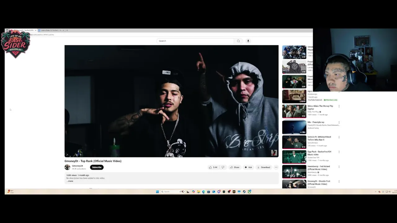Click the browser address bar URL
397x223 pixels.
[x=42, y=35]
